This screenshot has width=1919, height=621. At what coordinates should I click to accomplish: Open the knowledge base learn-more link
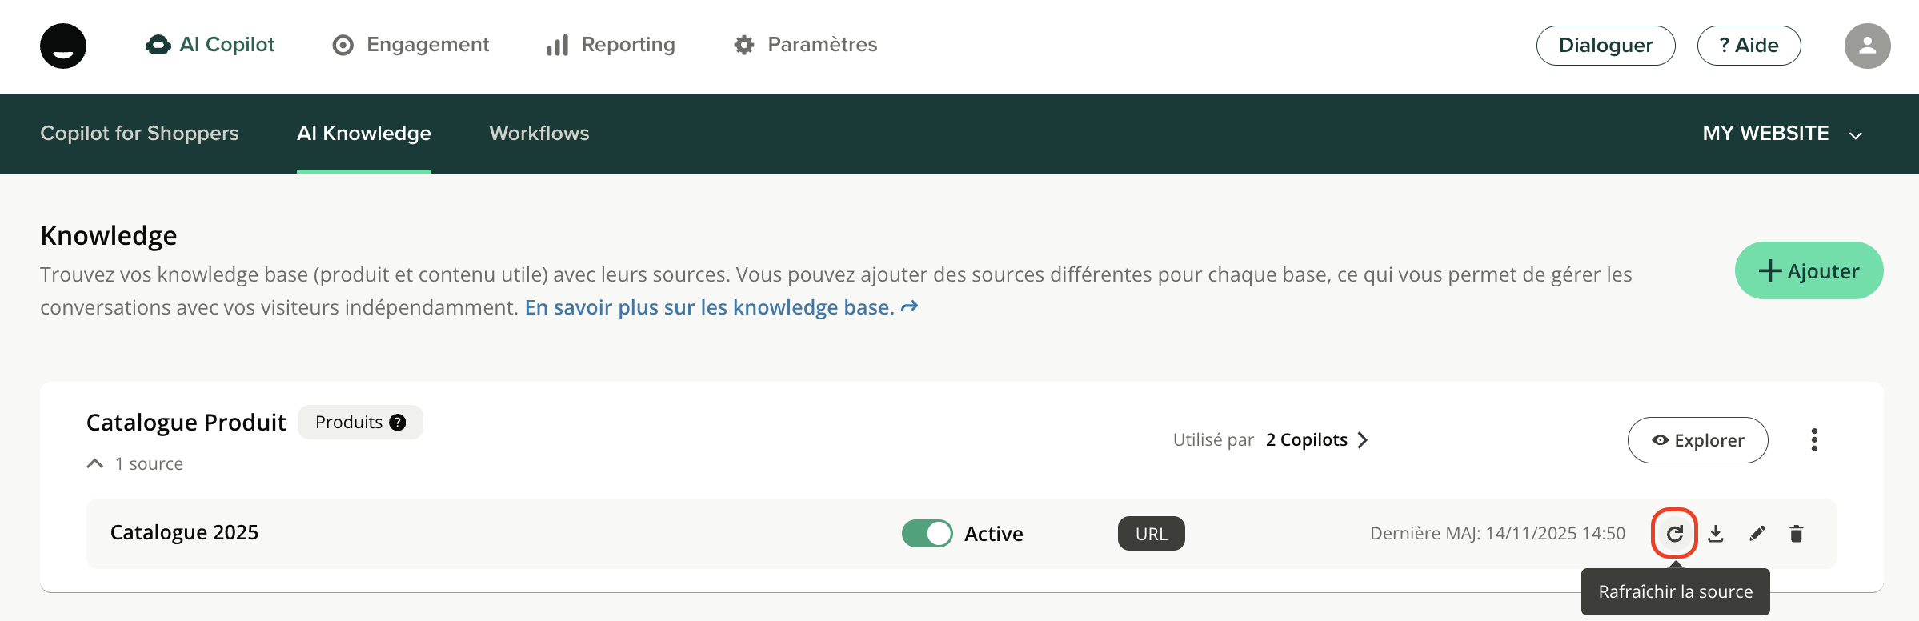coord(720,307)
